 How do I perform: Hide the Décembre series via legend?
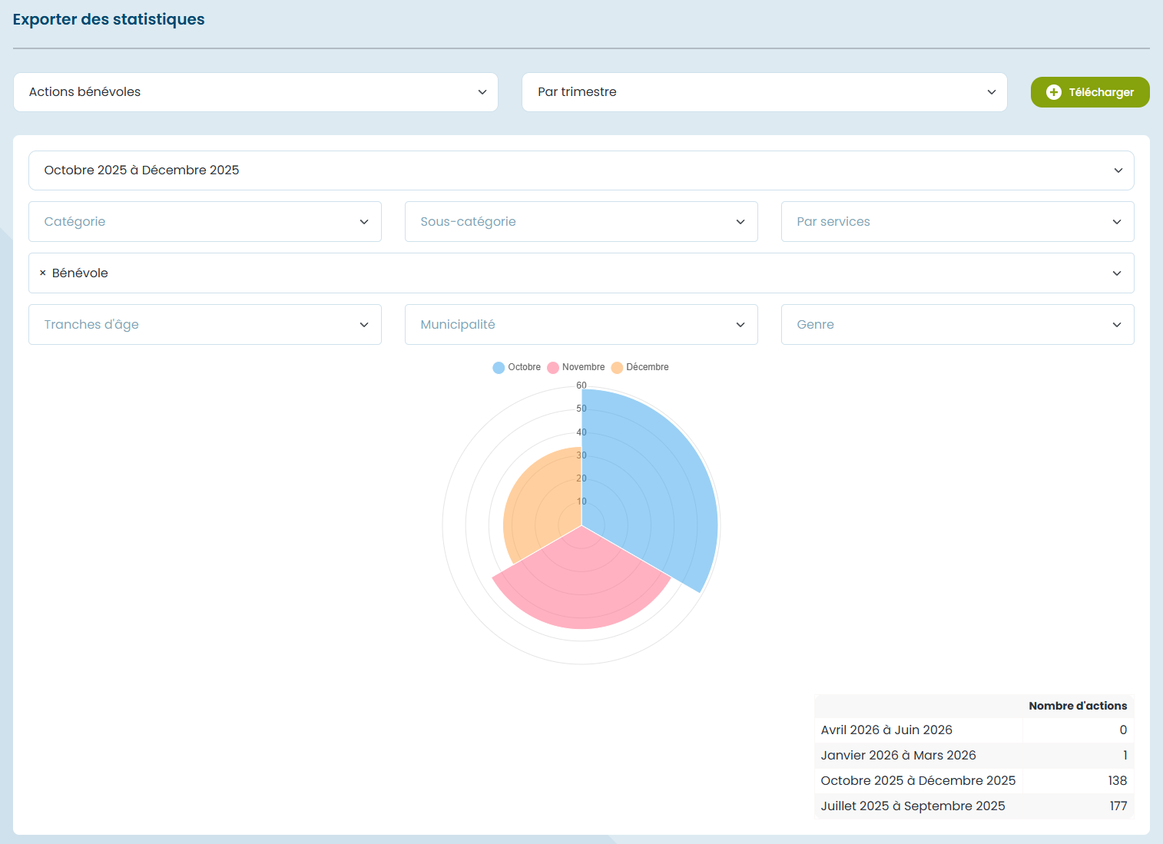[639, 367]
